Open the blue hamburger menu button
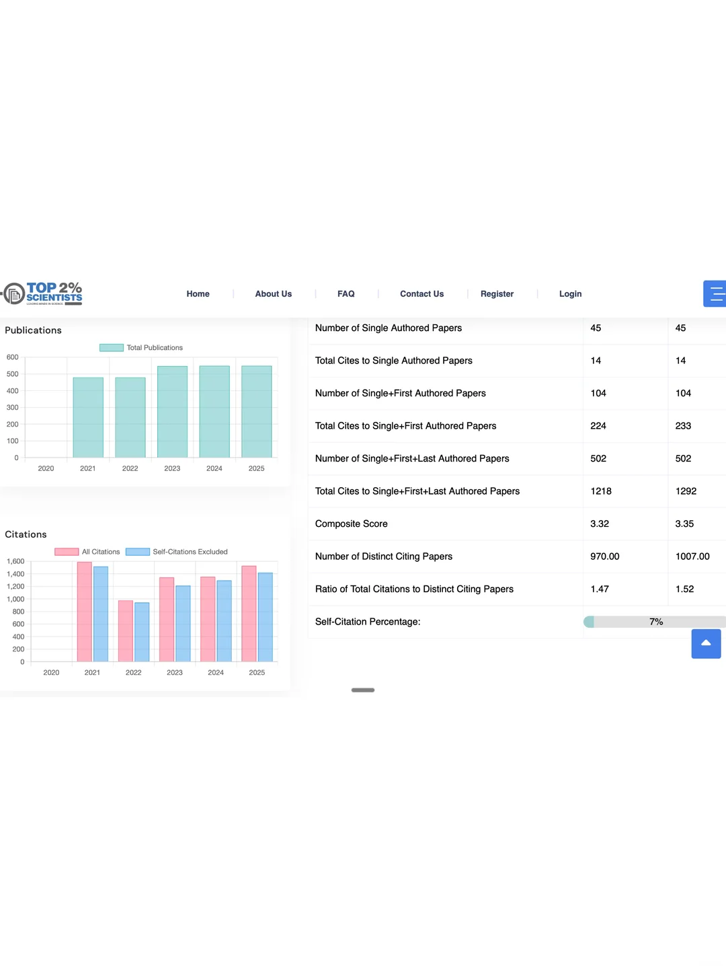Image resolution: width=726 pixels, height=969 pixels. tap(715, 293)
